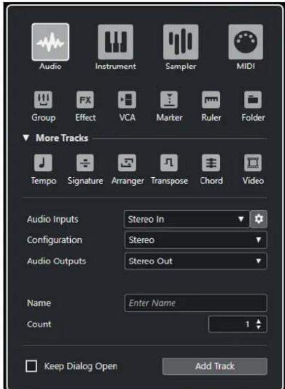
Task: Click the Add Track button
Action: coord(215,366)
